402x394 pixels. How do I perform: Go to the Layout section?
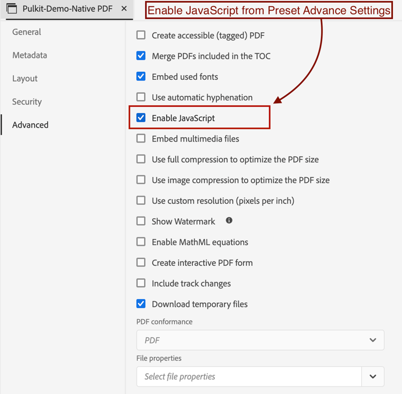click(25, 78)
